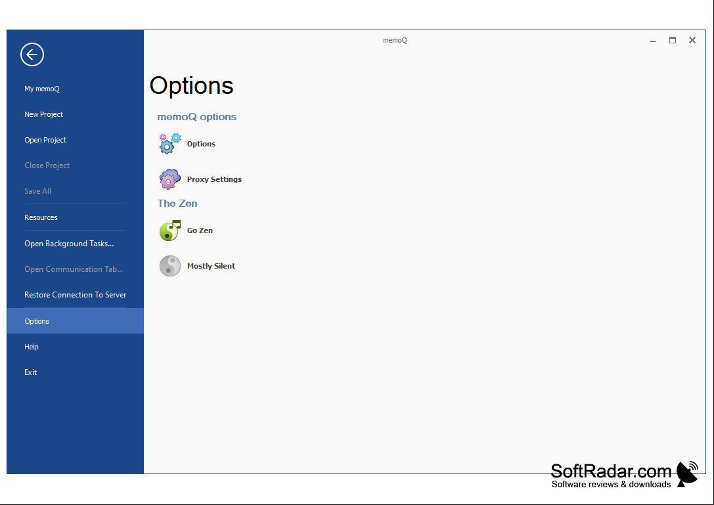Click the 'memoQ options' section heading
714x505 pixels.
tap(196, 117)
